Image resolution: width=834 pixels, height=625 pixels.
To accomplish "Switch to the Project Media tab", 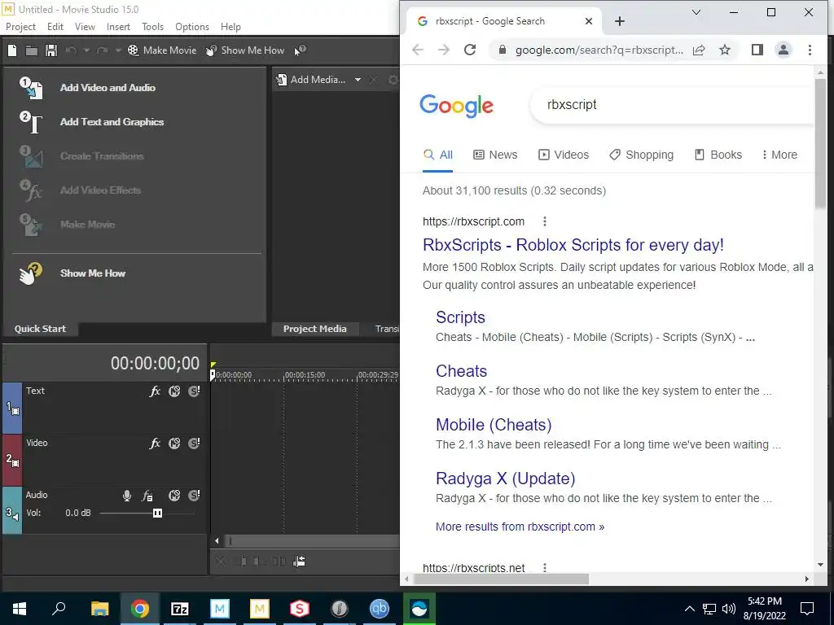I will pos(315,329).
